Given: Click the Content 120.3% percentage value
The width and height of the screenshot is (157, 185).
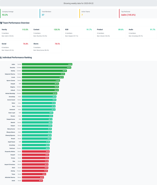Looking at the screenshot, I should click(x=57, y=30).
